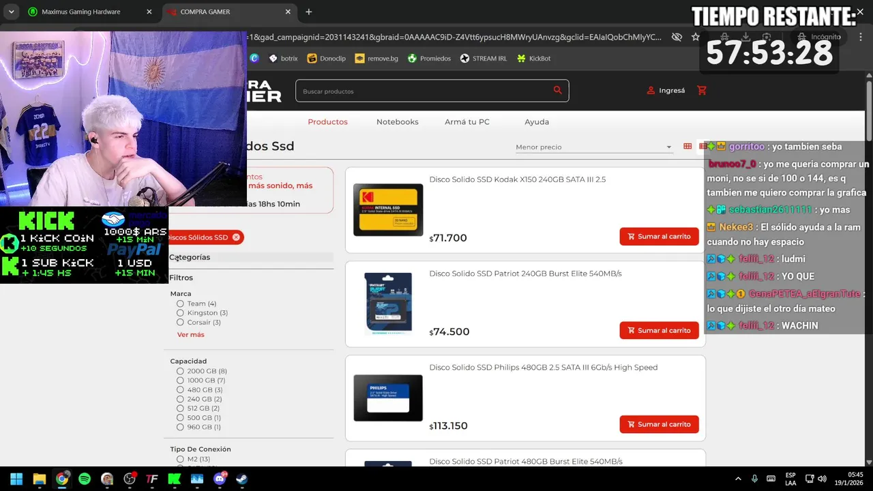This screenshot has height=491, width=873.
Task: Click the taskbar microphone icon
Action: [x=754, y=479]
